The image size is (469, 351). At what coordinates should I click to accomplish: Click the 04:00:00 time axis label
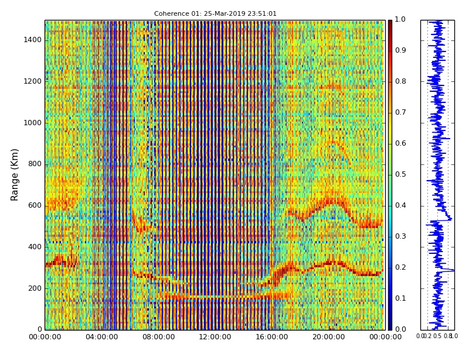(101, 337)
